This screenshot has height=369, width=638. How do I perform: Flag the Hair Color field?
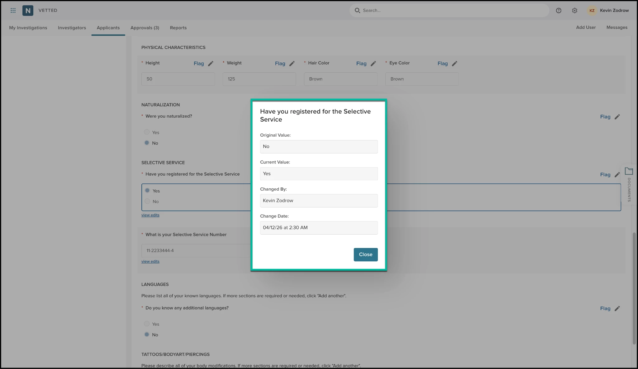361,64
